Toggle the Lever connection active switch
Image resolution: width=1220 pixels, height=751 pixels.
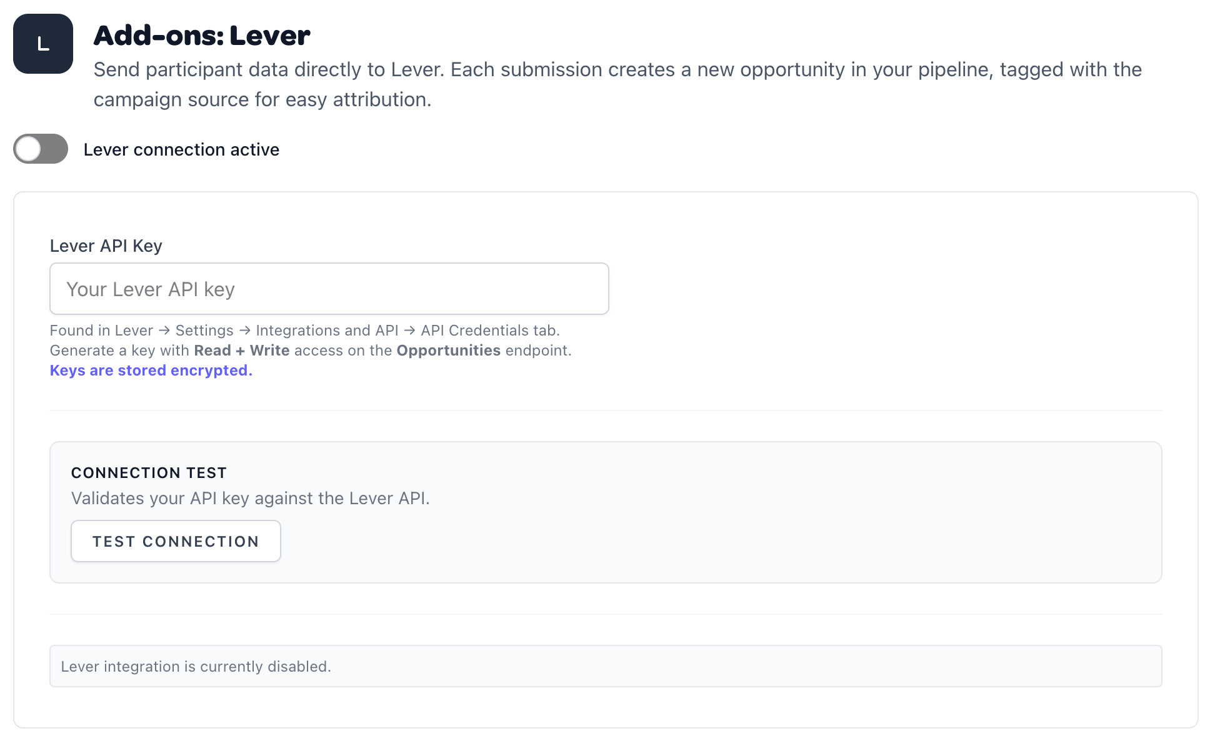coord(41,149)
